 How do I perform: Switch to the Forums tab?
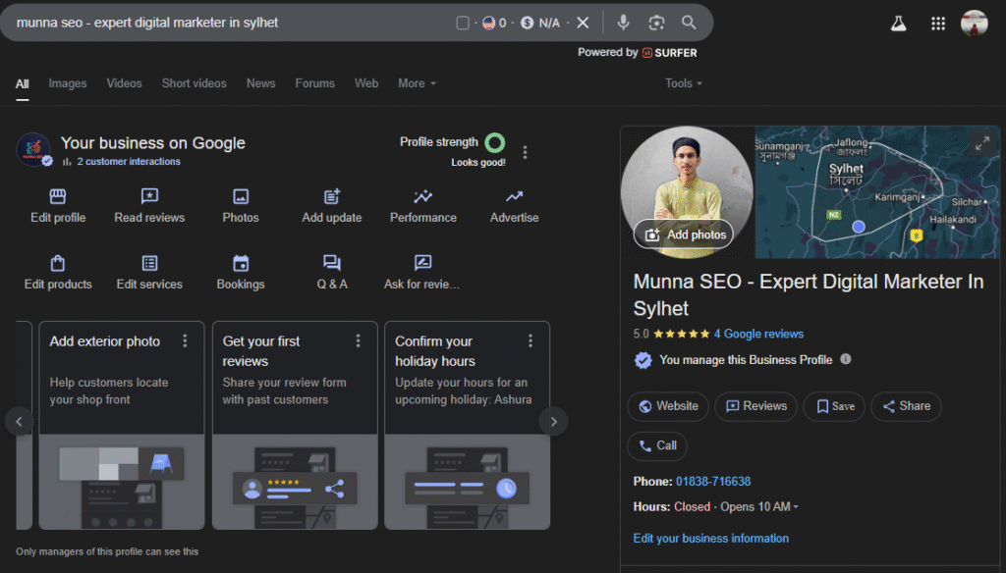[315, 83]
